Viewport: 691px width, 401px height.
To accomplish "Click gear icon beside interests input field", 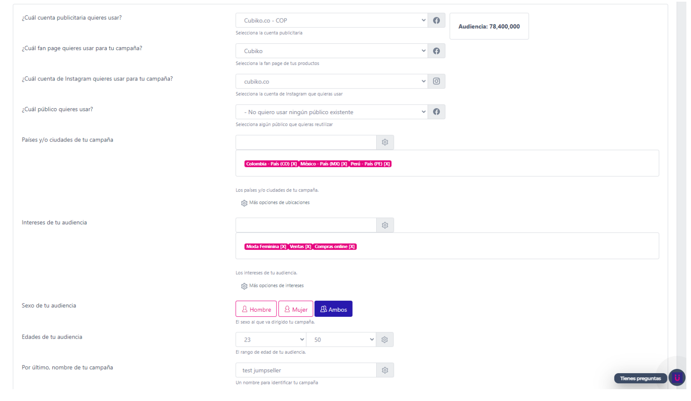I will (x=385, y=225).
